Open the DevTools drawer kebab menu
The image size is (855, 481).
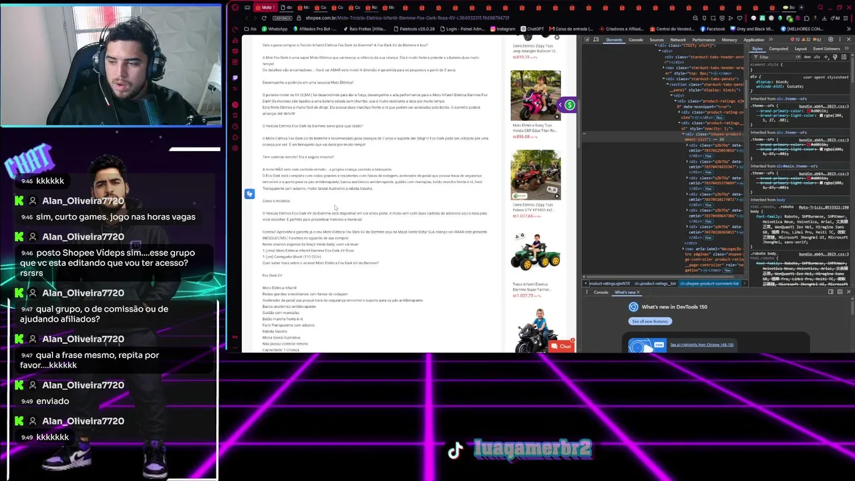[586, 292]
